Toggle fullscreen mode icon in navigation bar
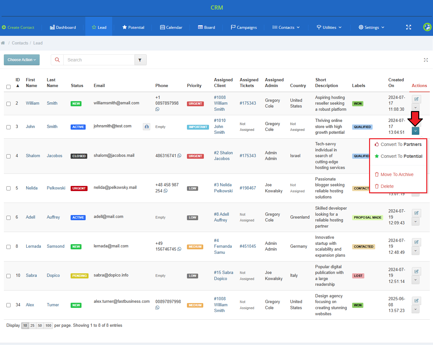 [x=408, y=27]
